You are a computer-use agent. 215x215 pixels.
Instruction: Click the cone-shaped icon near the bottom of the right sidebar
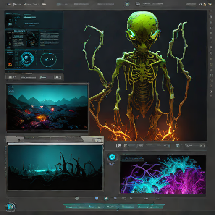pos(211,92)
